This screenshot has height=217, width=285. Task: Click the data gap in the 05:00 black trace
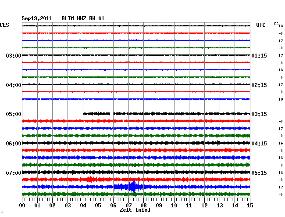(112, 114)
